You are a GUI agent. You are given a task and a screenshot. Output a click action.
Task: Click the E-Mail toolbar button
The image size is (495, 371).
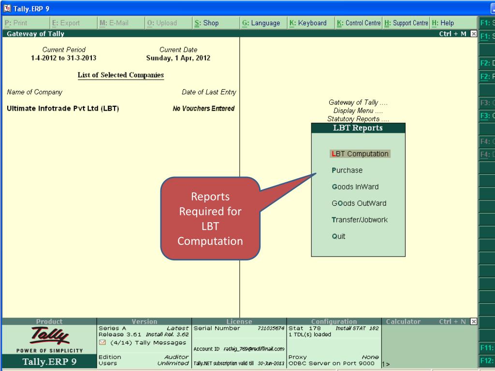[121, 23]
